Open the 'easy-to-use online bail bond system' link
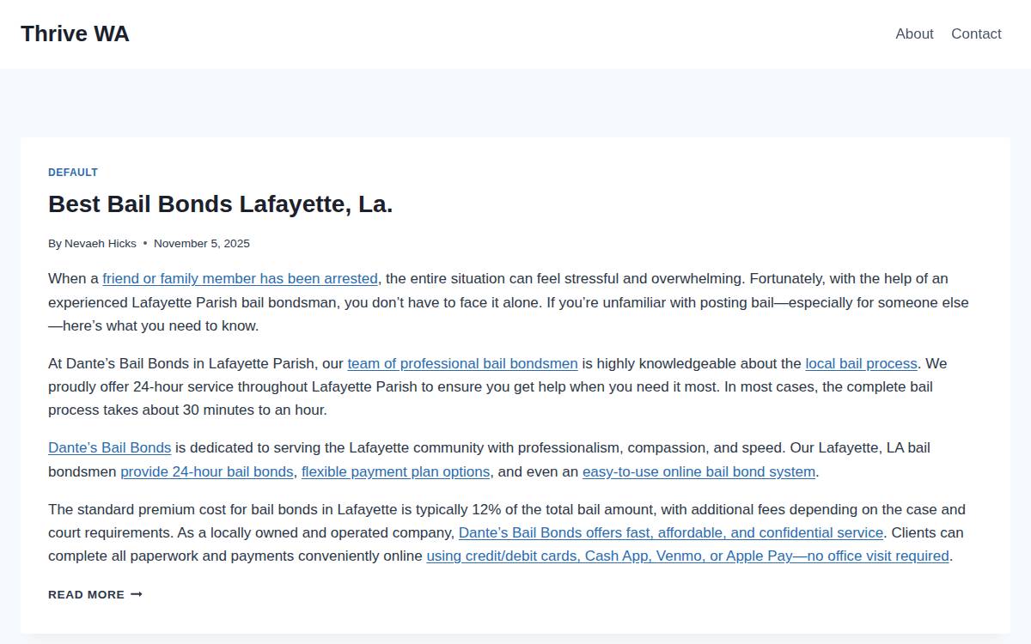Image resolution: width=1031 pixels, height=644 pixels. 699,471
